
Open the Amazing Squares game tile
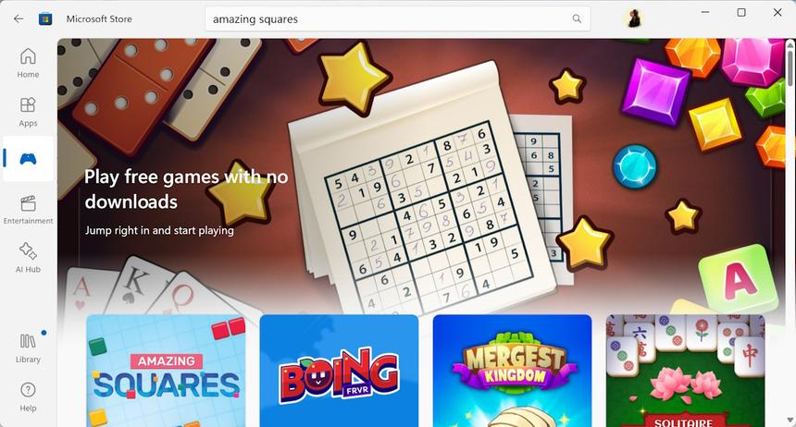(166, 371)
